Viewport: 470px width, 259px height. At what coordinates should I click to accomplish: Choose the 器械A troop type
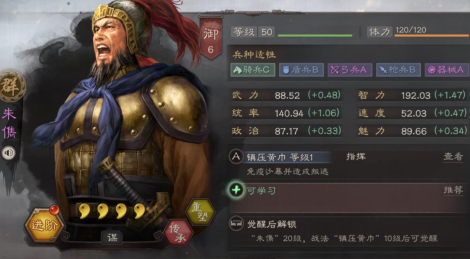click(x=447, y=70)
